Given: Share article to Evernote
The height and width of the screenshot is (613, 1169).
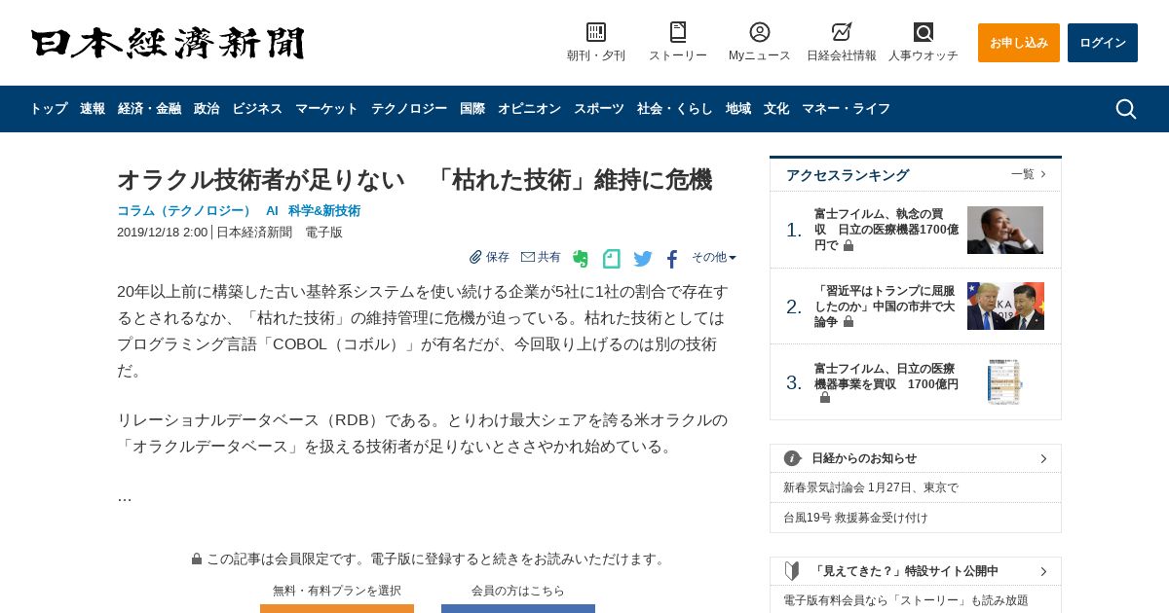Looking at the screenshot, I should 581,258.
